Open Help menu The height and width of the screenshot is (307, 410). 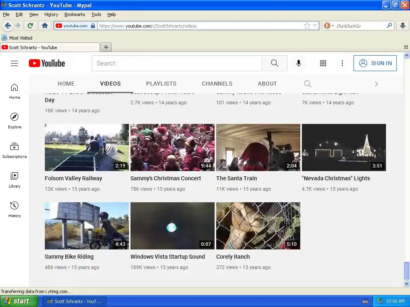(x=112, y=14)
